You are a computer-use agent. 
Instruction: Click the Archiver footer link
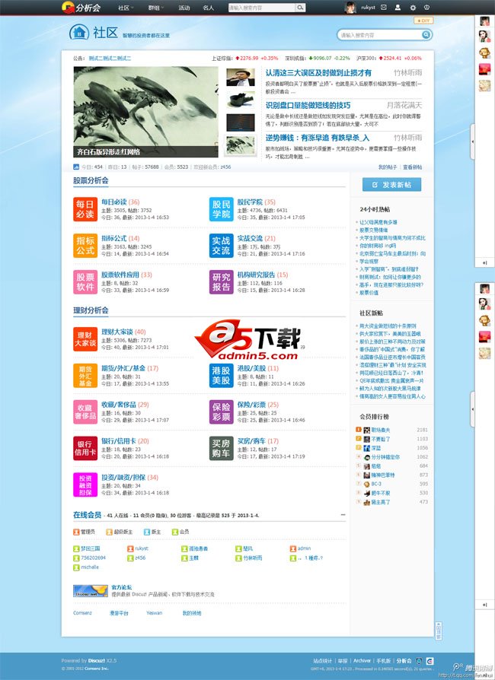(362, 661)
